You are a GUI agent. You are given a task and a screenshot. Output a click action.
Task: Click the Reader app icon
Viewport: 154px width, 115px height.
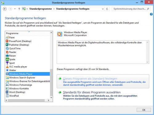point(7,52)
